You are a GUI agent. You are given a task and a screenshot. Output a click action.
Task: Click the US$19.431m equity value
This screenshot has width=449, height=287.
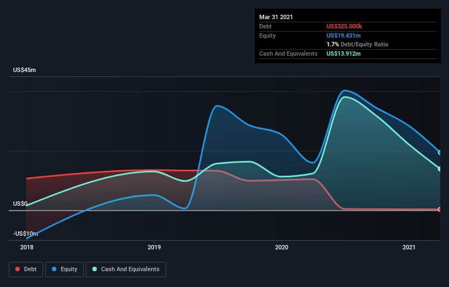[x=343, y=35]
